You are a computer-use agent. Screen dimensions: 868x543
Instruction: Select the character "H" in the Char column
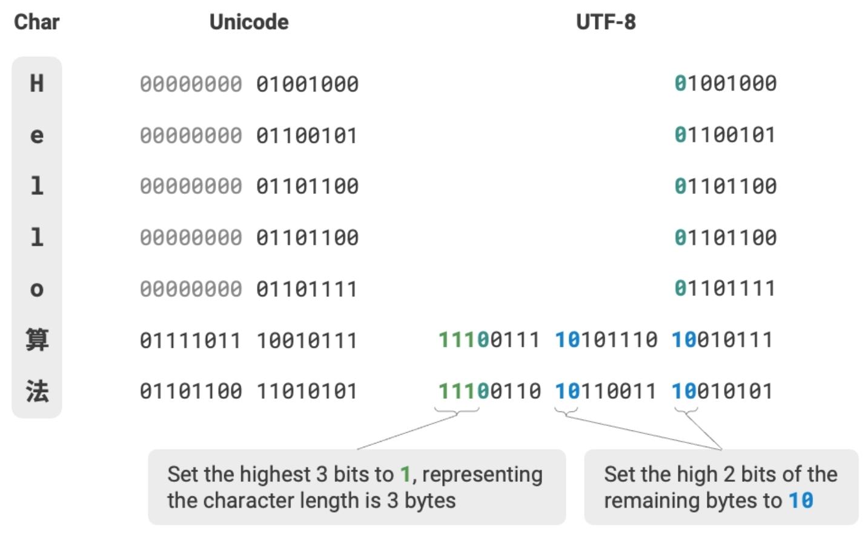tap(37, 84)
